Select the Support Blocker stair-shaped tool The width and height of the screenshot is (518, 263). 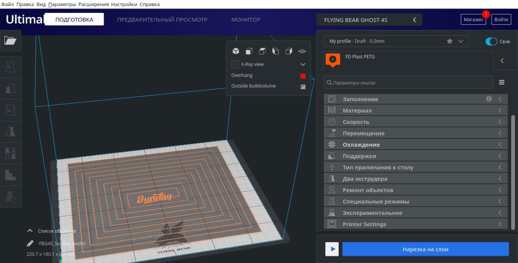pyautogui.click(x=10, y=175)
